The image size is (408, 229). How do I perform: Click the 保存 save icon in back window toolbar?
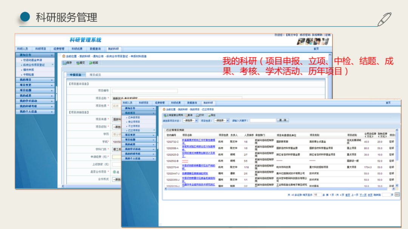(x=65, y=63)
